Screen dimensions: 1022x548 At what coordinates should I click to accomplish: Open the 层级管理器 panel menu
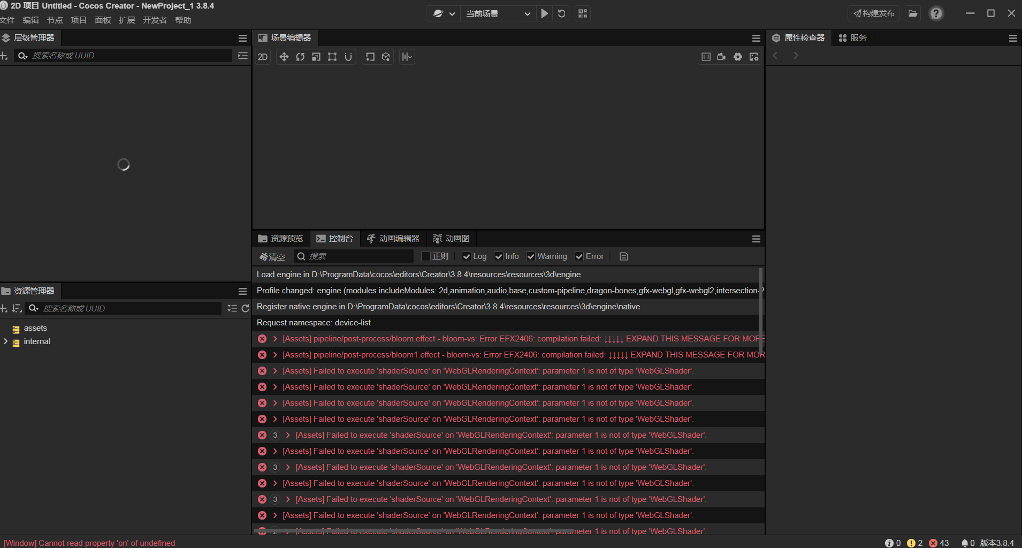coord(242,38)
